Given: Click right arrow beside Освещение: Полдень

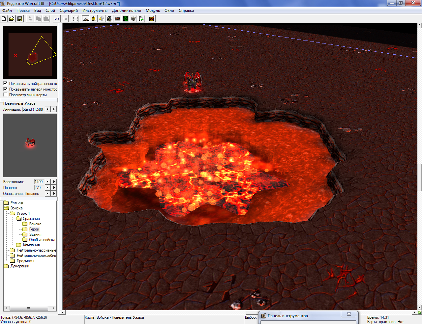Looking at the screenshot, I should [x=54, y=193].
